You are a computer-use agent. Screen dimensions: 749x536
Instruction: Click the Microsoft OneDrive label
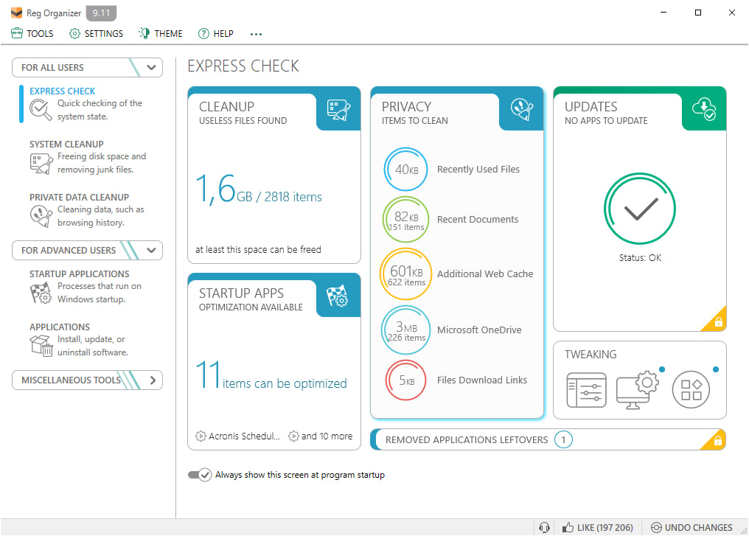tap(479, 330)
